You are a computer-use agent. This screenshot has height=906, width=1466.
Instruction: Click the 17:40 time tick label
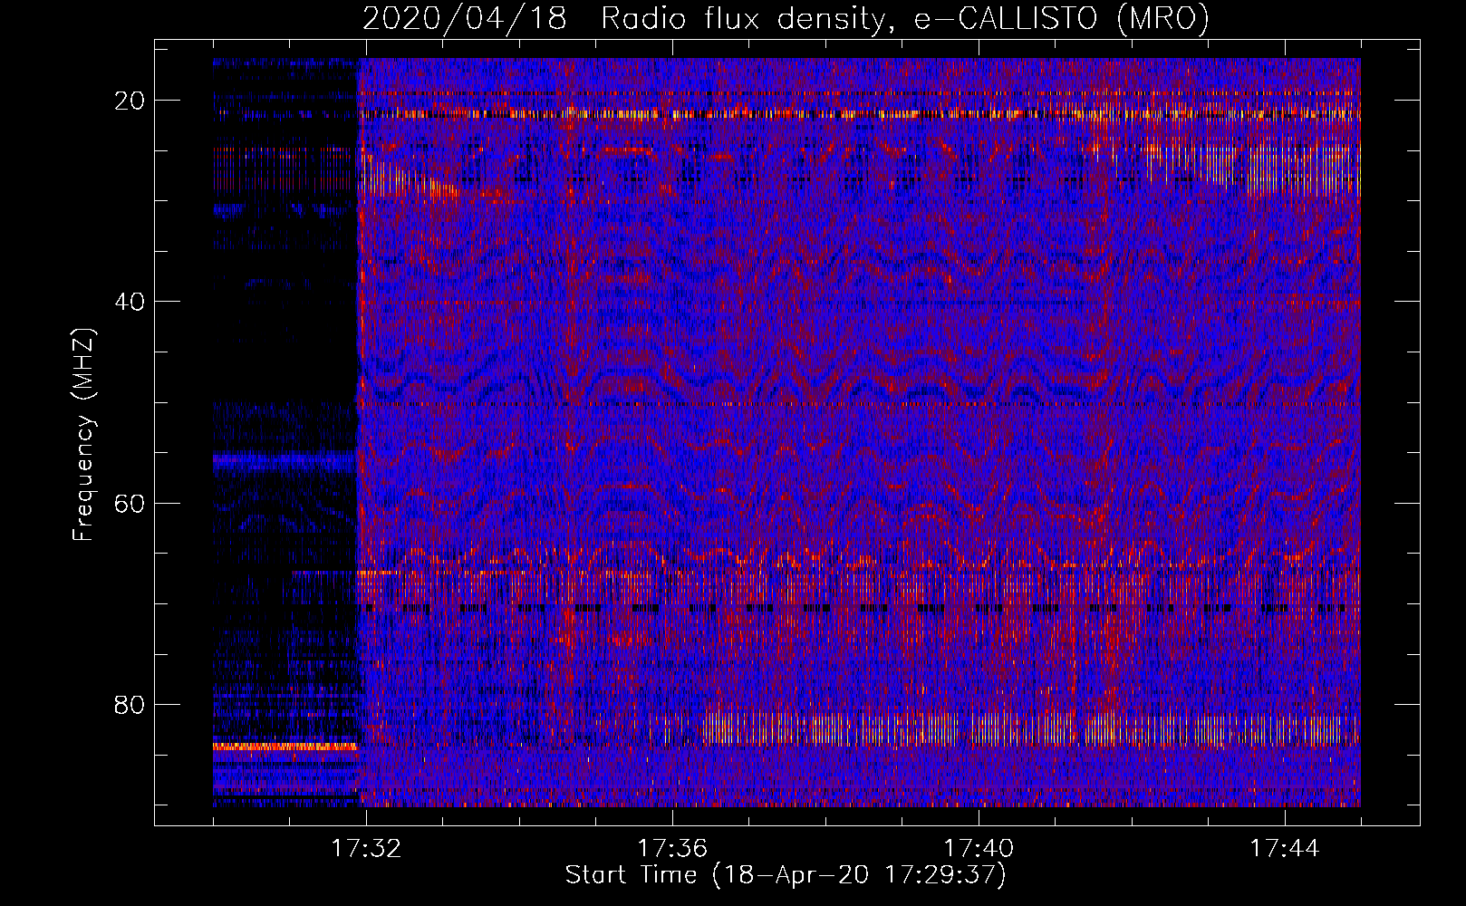(979, 849)
